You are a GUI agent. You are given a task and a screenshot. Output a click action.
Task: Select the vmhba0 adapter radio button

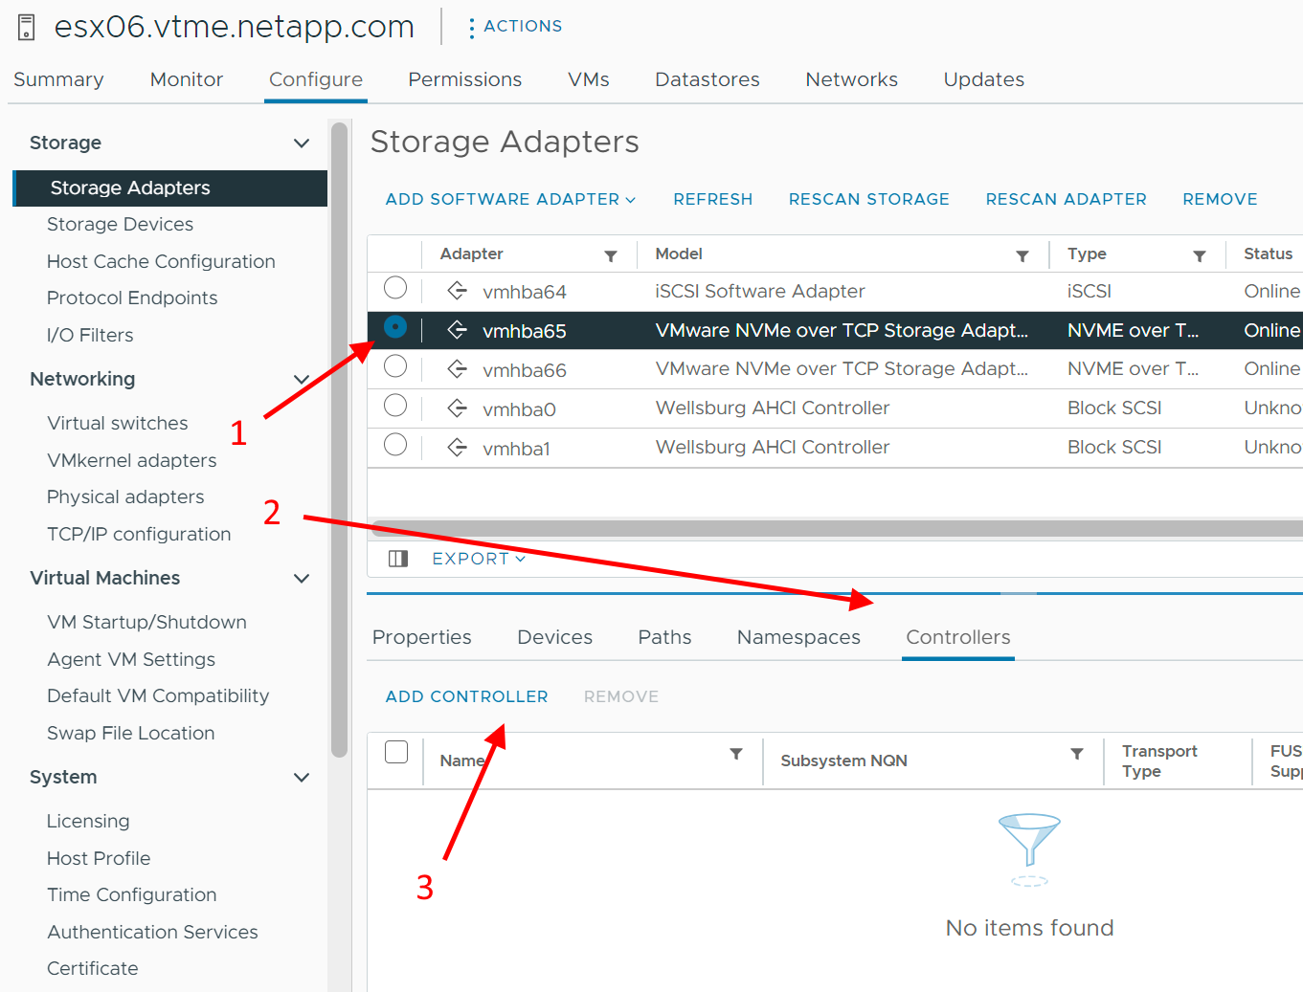(x=395, y=407)
